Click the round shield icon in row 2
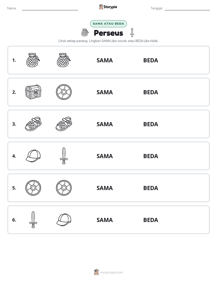 (64, 92)
